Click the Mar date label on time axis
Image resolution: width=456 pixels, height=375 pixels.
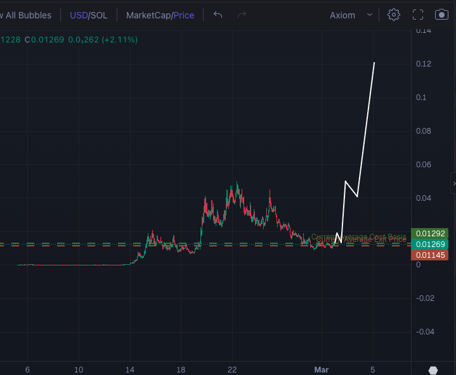click(322, 370)
